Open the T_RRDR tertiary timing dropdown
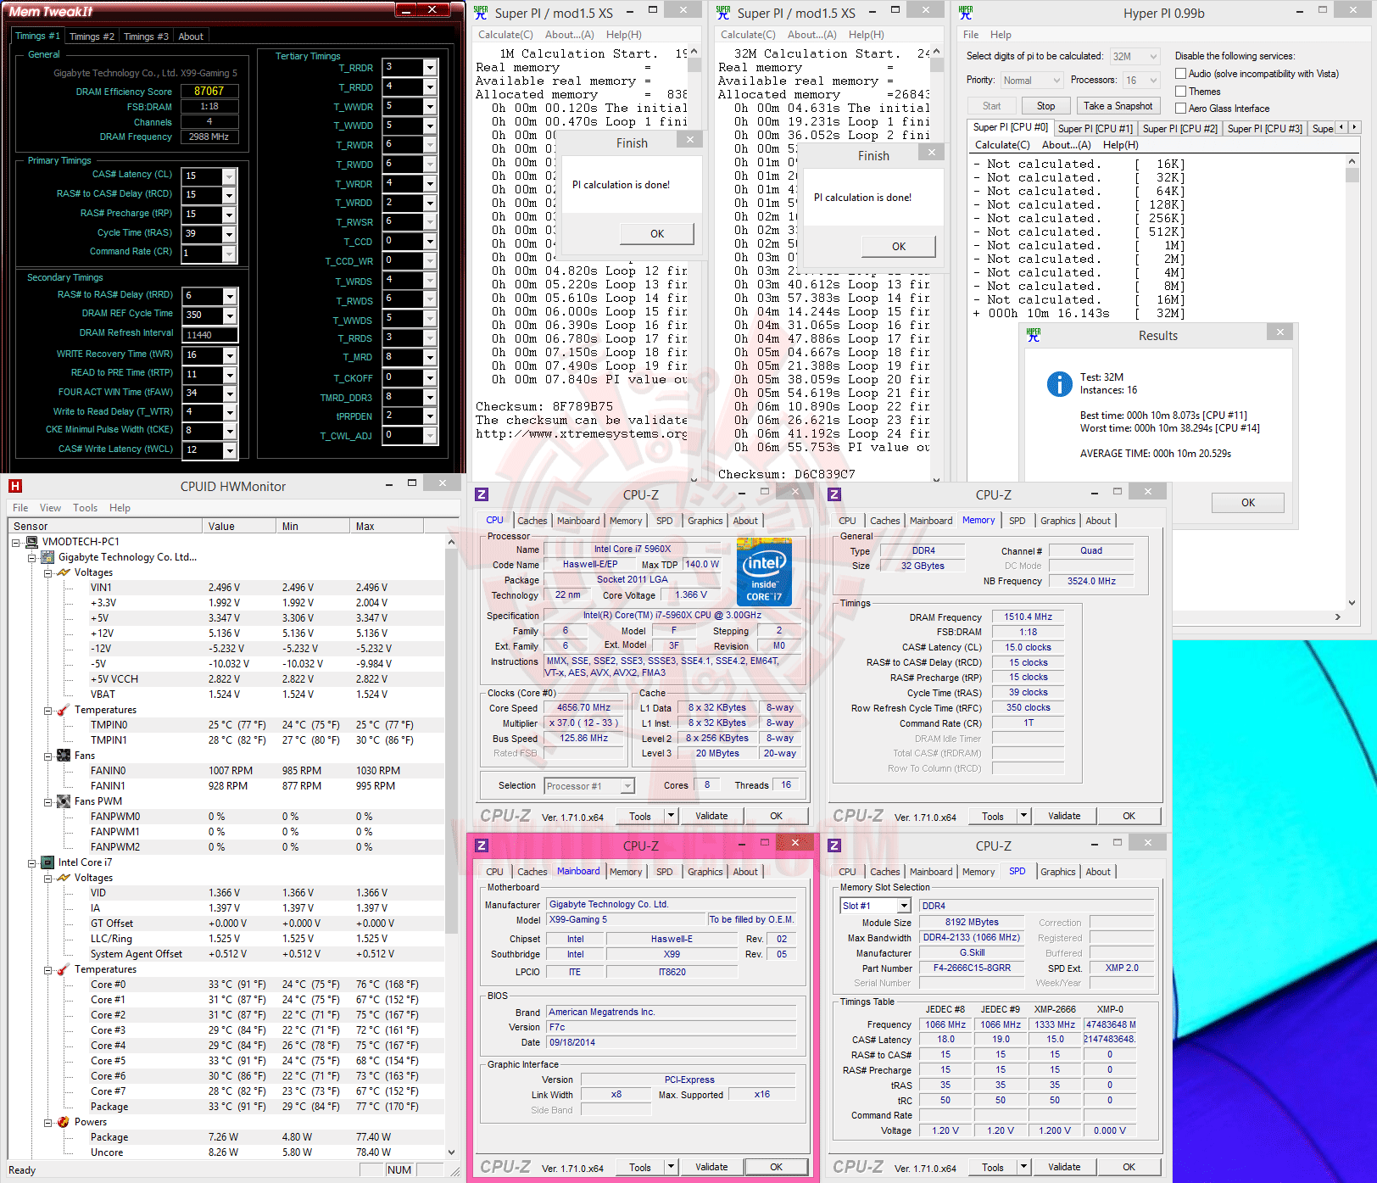The width and height of the screenshot is (1377, 1183). (x=430, y=67)
